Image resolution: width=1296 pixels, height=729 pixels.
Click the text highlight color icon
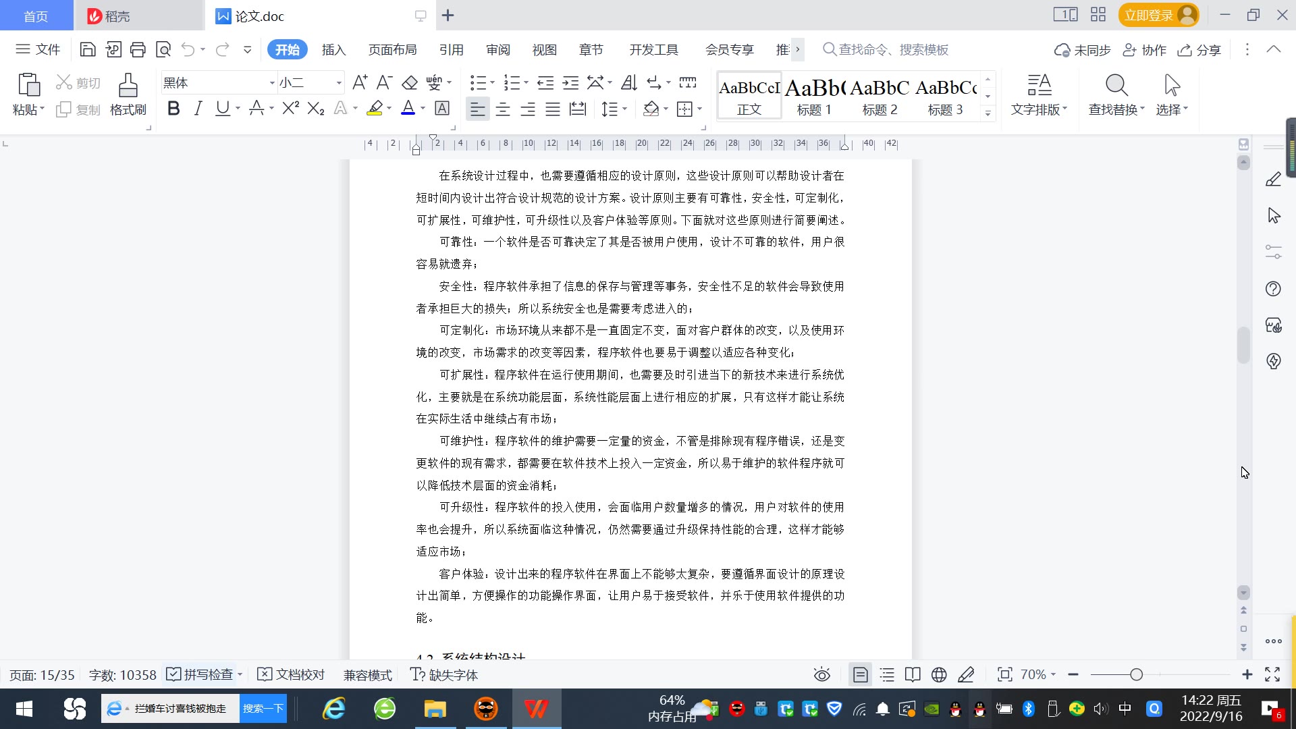(375, 109)
